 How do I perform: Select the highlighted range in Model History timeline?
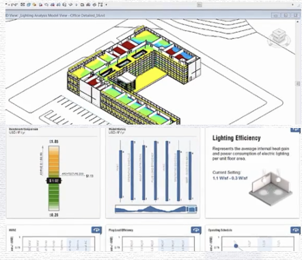point(192,209)
